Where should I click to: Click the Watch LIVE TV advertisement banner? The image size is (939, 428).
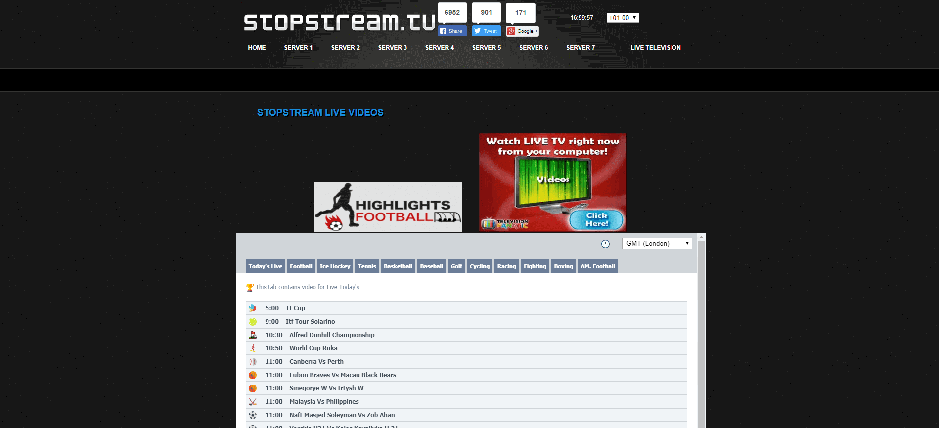coord(553,182)
